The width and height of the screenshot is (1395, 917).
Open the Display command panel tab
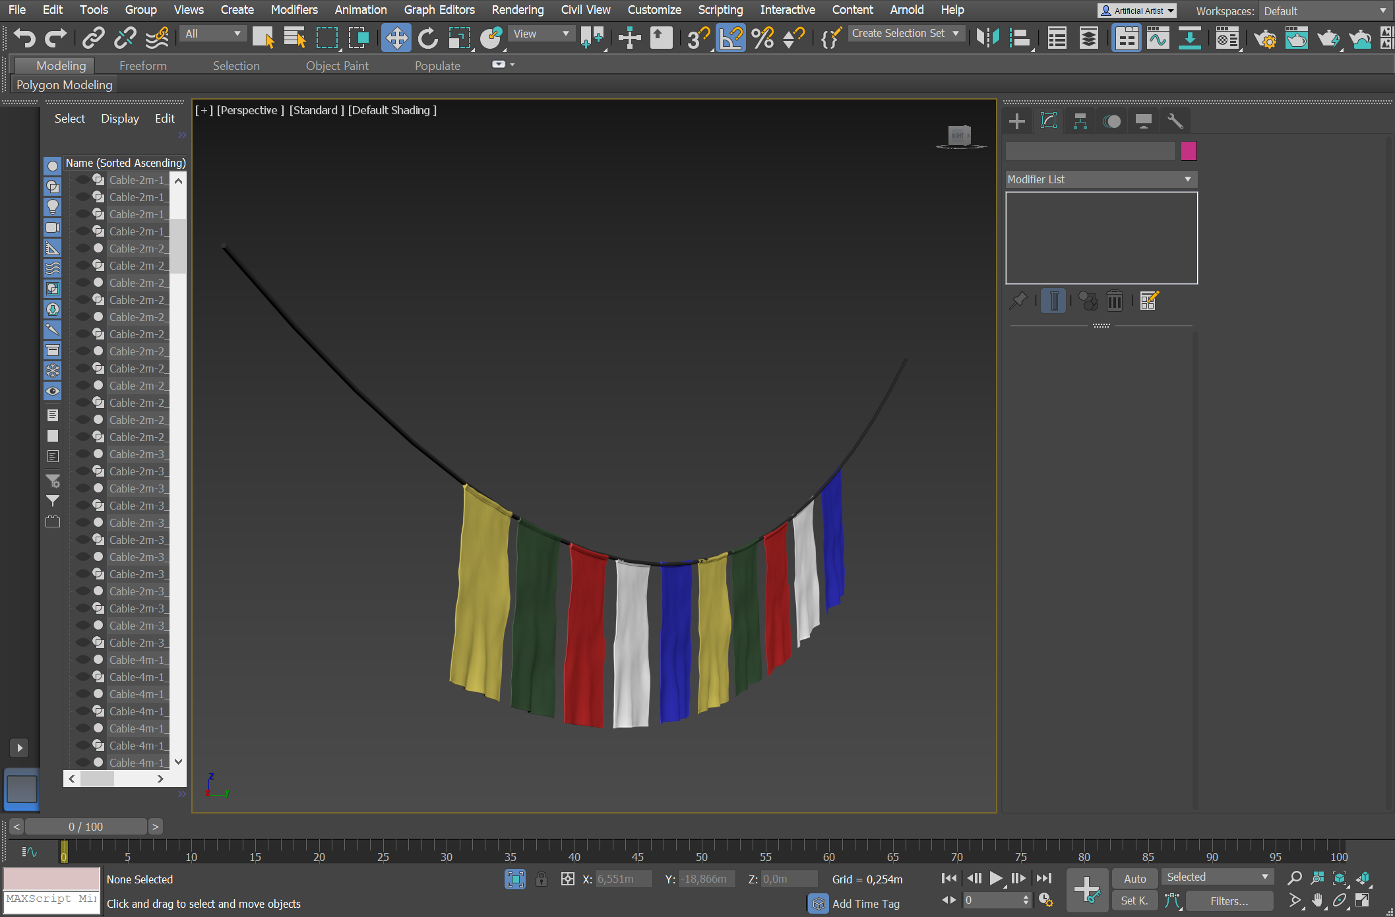tap(1143, 121)
